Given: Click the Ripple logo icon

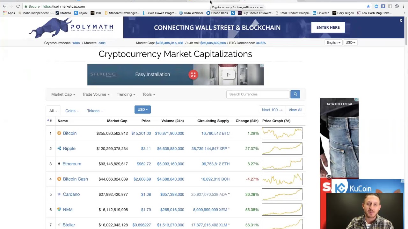Looking at the screenshot, I should click(59, 149).
